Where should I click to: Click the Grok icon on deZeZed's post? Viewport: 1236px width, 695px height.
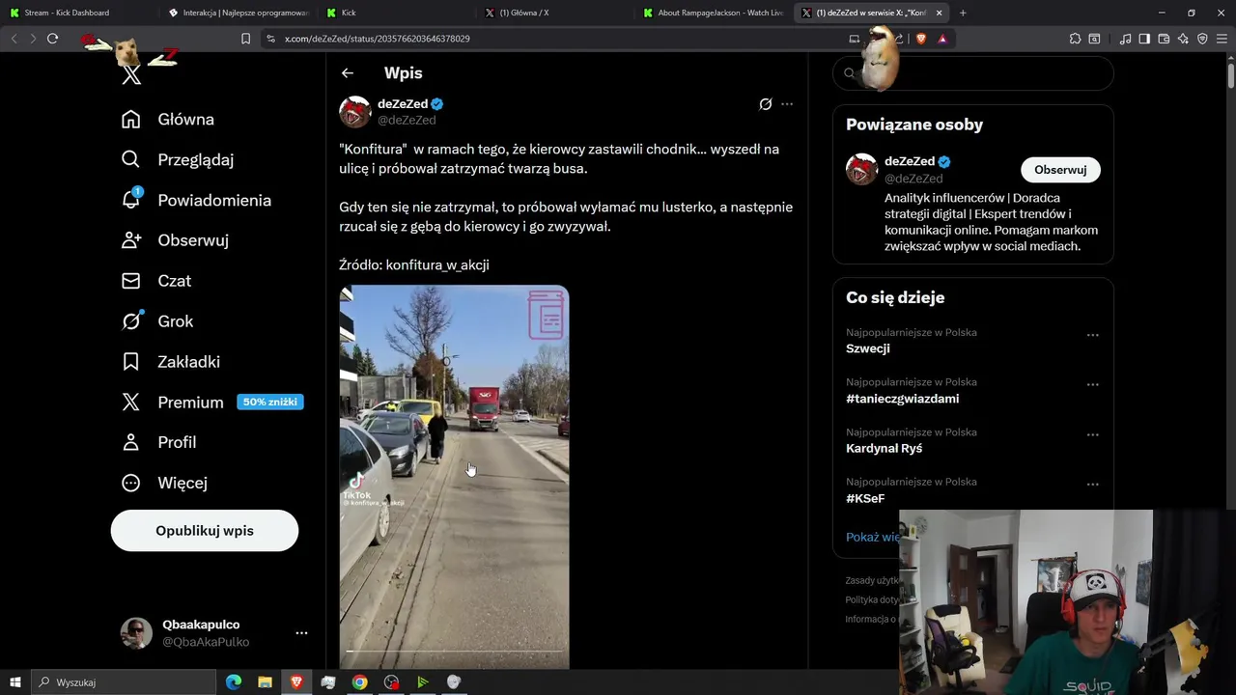(x=766, y=104)
